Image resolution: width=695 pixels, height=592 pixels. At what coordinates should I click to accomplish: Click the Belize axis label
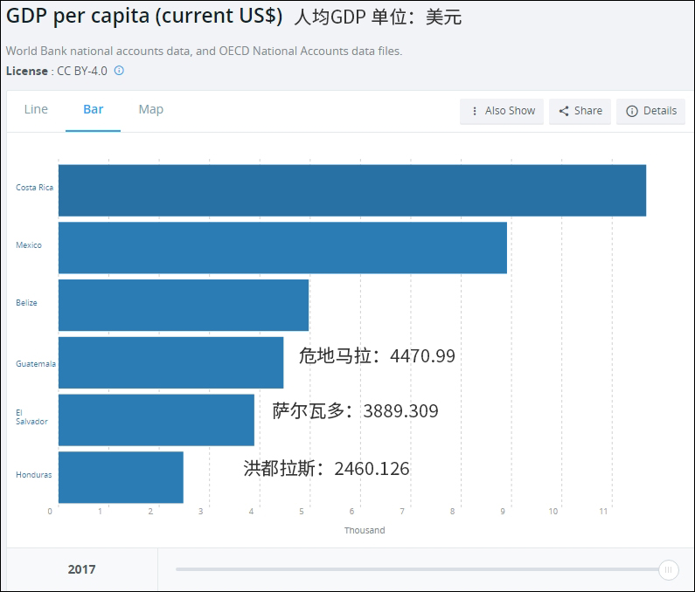click(26, 303)
